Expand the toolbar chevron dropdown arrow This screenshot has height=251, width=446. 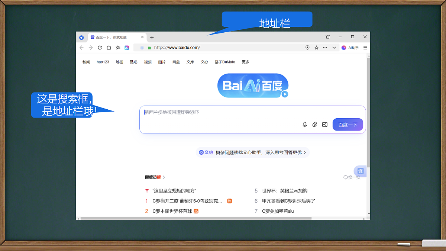334,48
